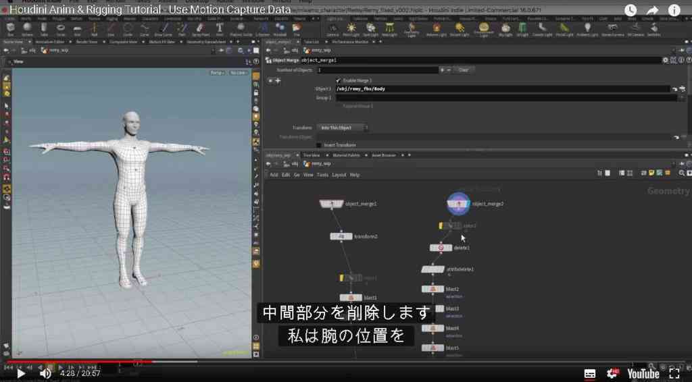Image resolution: width=692 pixels, height=382 pixels.
Task: Switch to Material Palette tab
Action: coord(346,155)
